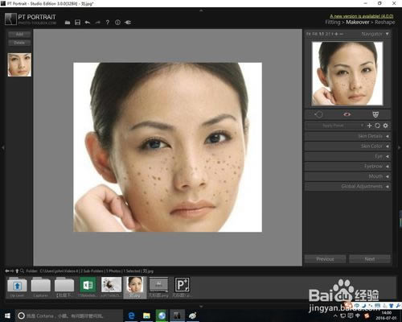Open a photo with the folder icon
Viewport: 402px width, 322px height.
pos(68,23)
